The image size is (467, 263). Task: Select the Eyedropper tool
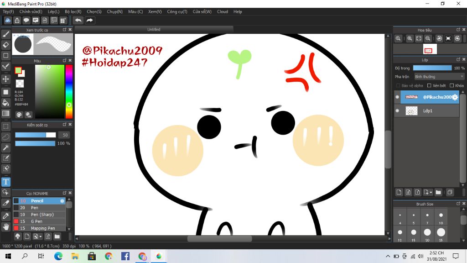5,216
